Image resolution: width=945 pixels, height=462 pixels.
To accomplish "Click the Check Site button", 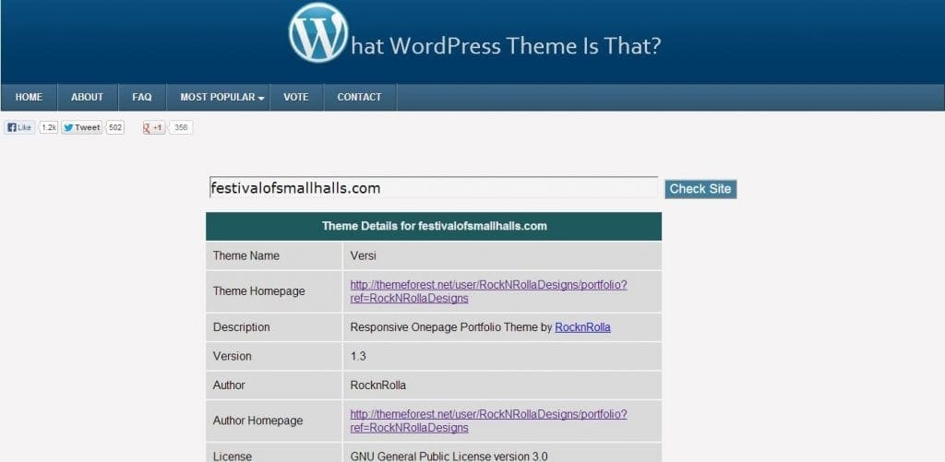I will coord(700,188).
